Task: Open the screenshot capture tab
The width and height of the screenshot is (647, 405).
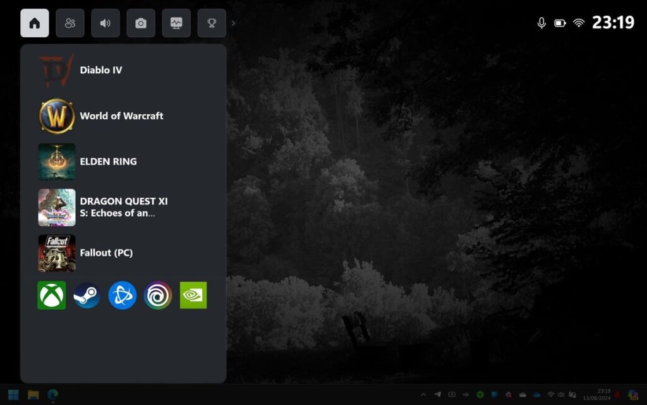Action: tap(141, 23)
